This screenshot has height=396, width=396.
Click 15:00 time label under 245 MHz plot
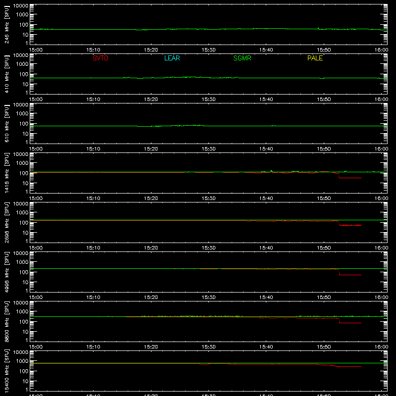(x=36, y=50)
